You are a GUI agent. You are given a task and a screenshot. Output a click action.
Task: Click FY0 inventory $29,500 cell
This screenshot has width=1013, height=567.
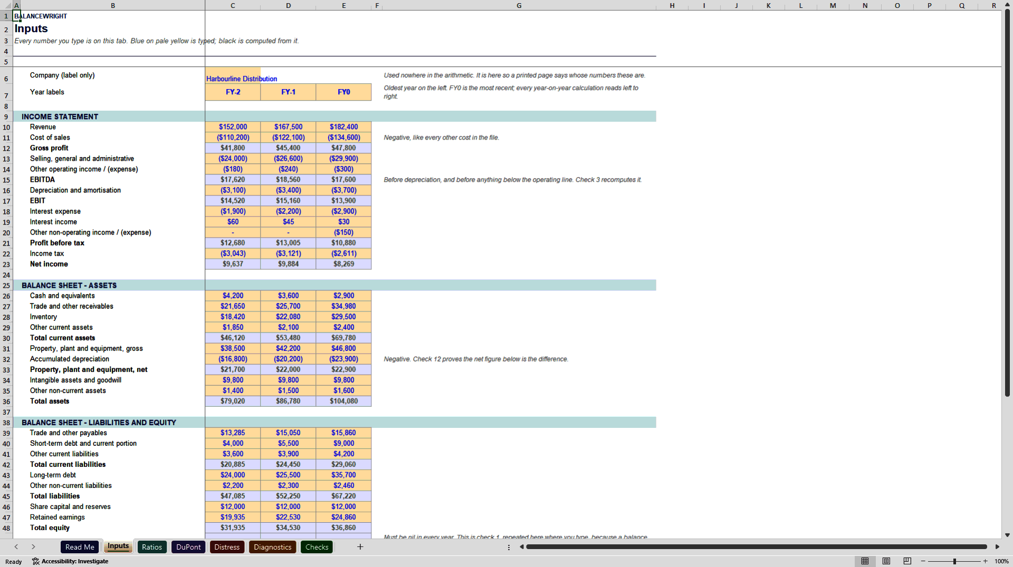343,317
